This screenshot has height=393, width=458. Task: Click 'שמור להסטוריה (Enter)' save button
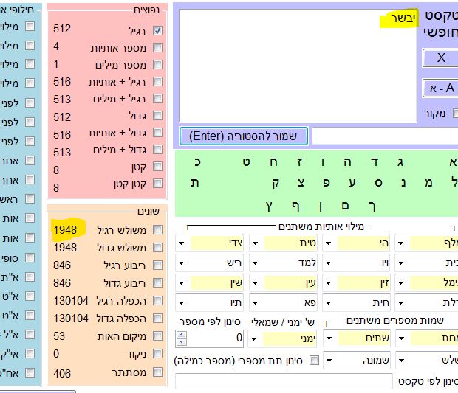pyautogui.click(x=243, y=136)
